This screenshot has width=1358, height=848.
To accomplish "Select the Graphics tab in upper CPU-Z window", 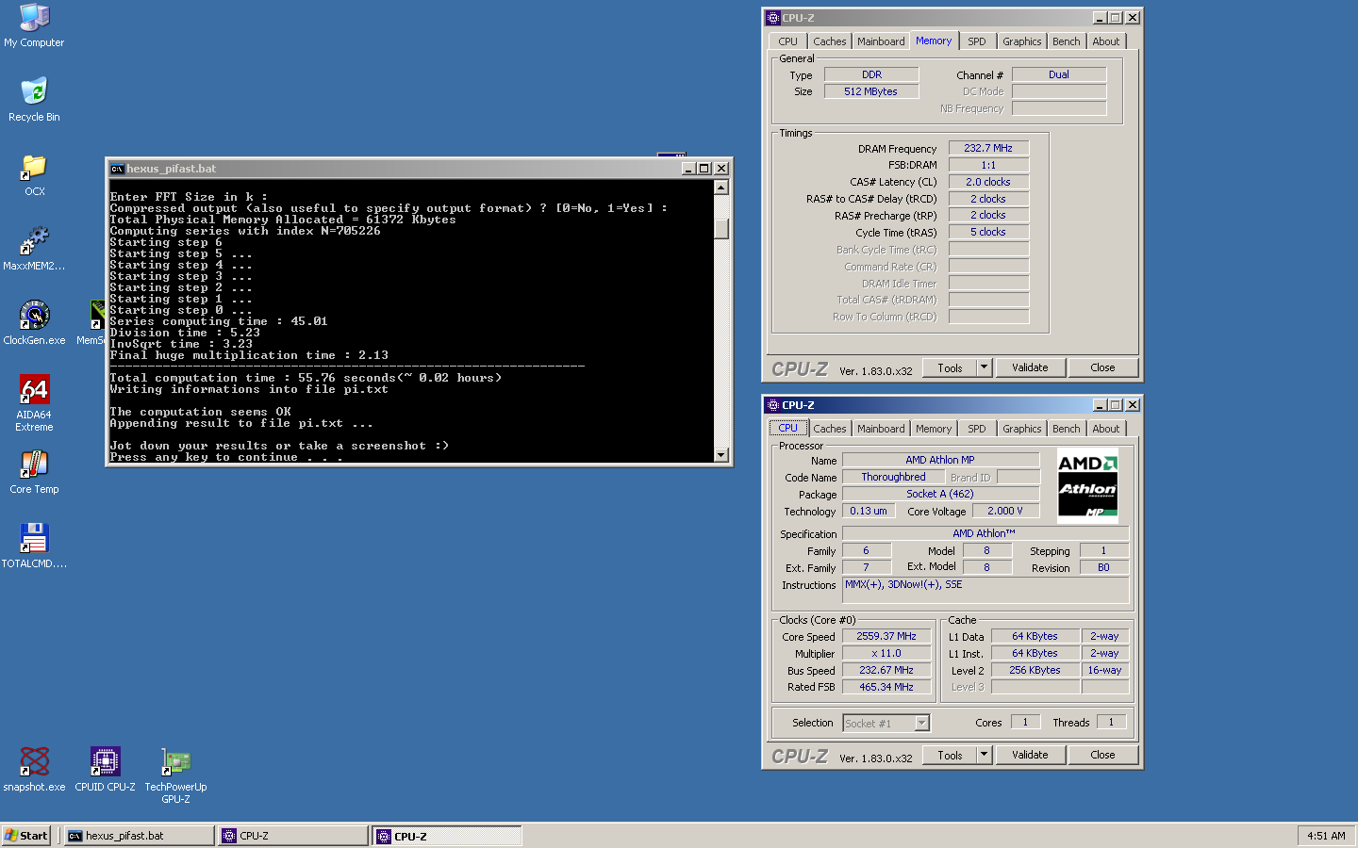I will (1021, 41).
